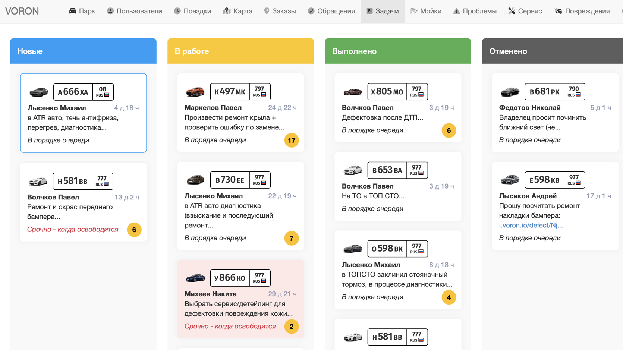Click 'Срочно - когда освободится' on У866КО card
Screen dimensions: 623x350
[230, 327]
